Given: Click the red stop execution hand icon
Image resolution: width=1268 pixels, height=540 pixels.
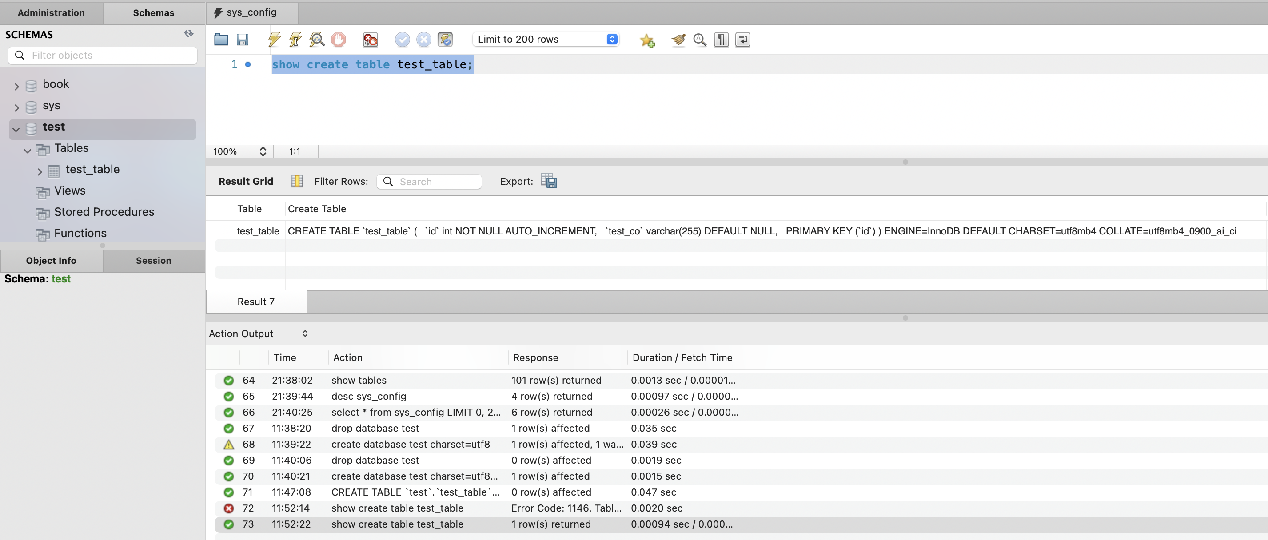Looking at the screenshot, I should tap(338, 40).
